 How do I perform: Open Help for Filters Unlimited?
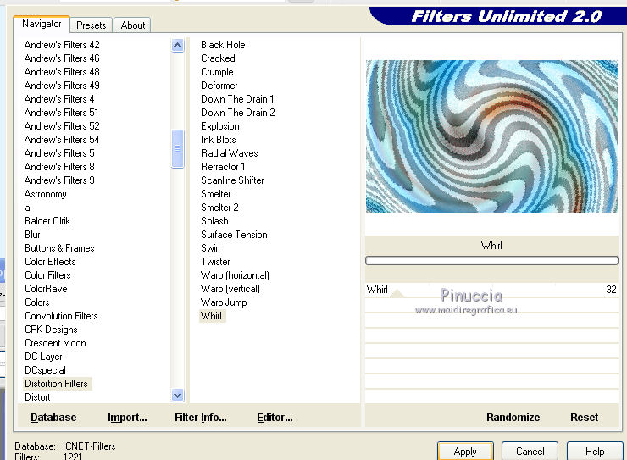(x=595, y=452)
